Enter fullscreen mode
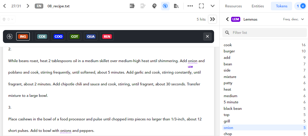Viewport: 308px width, 136px height. tap(201, 6)
